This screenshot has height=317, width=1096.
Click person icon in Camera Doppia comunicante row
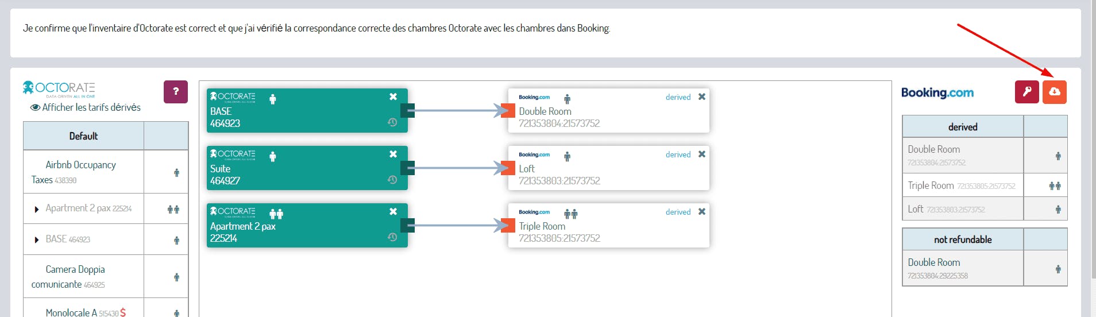tap(176, 277)
